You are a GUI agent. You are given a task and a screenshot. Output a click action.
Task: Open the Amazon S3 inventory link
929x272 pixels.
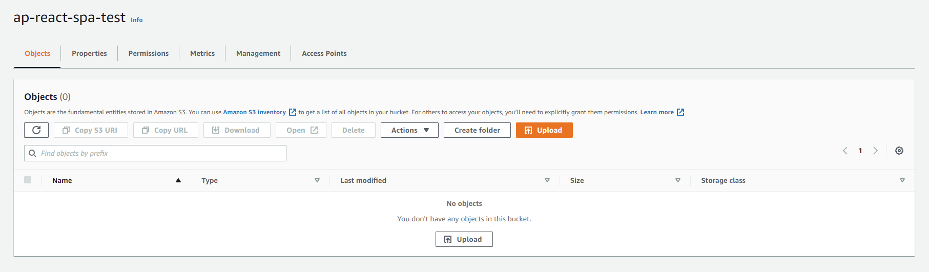[x=255, y=112]
